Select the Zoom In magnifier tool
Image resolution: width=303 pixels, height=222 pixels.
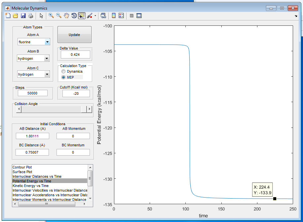coord(51,16)
